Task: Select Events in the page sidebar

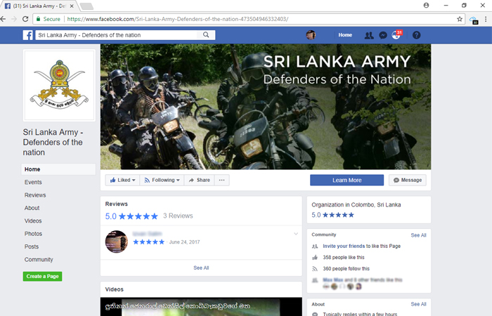Action: click(x=33, y=182)
